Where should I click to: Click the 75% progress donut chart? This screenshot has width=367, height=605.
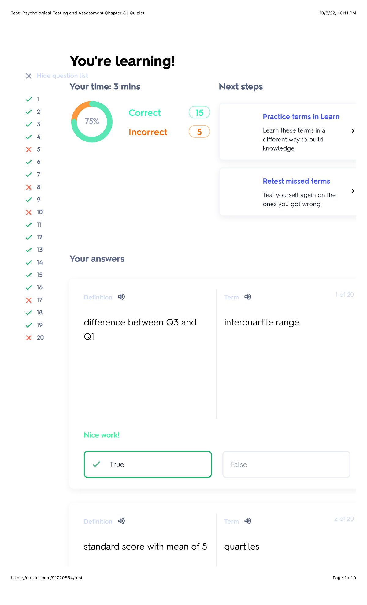(x=91, y=122)
